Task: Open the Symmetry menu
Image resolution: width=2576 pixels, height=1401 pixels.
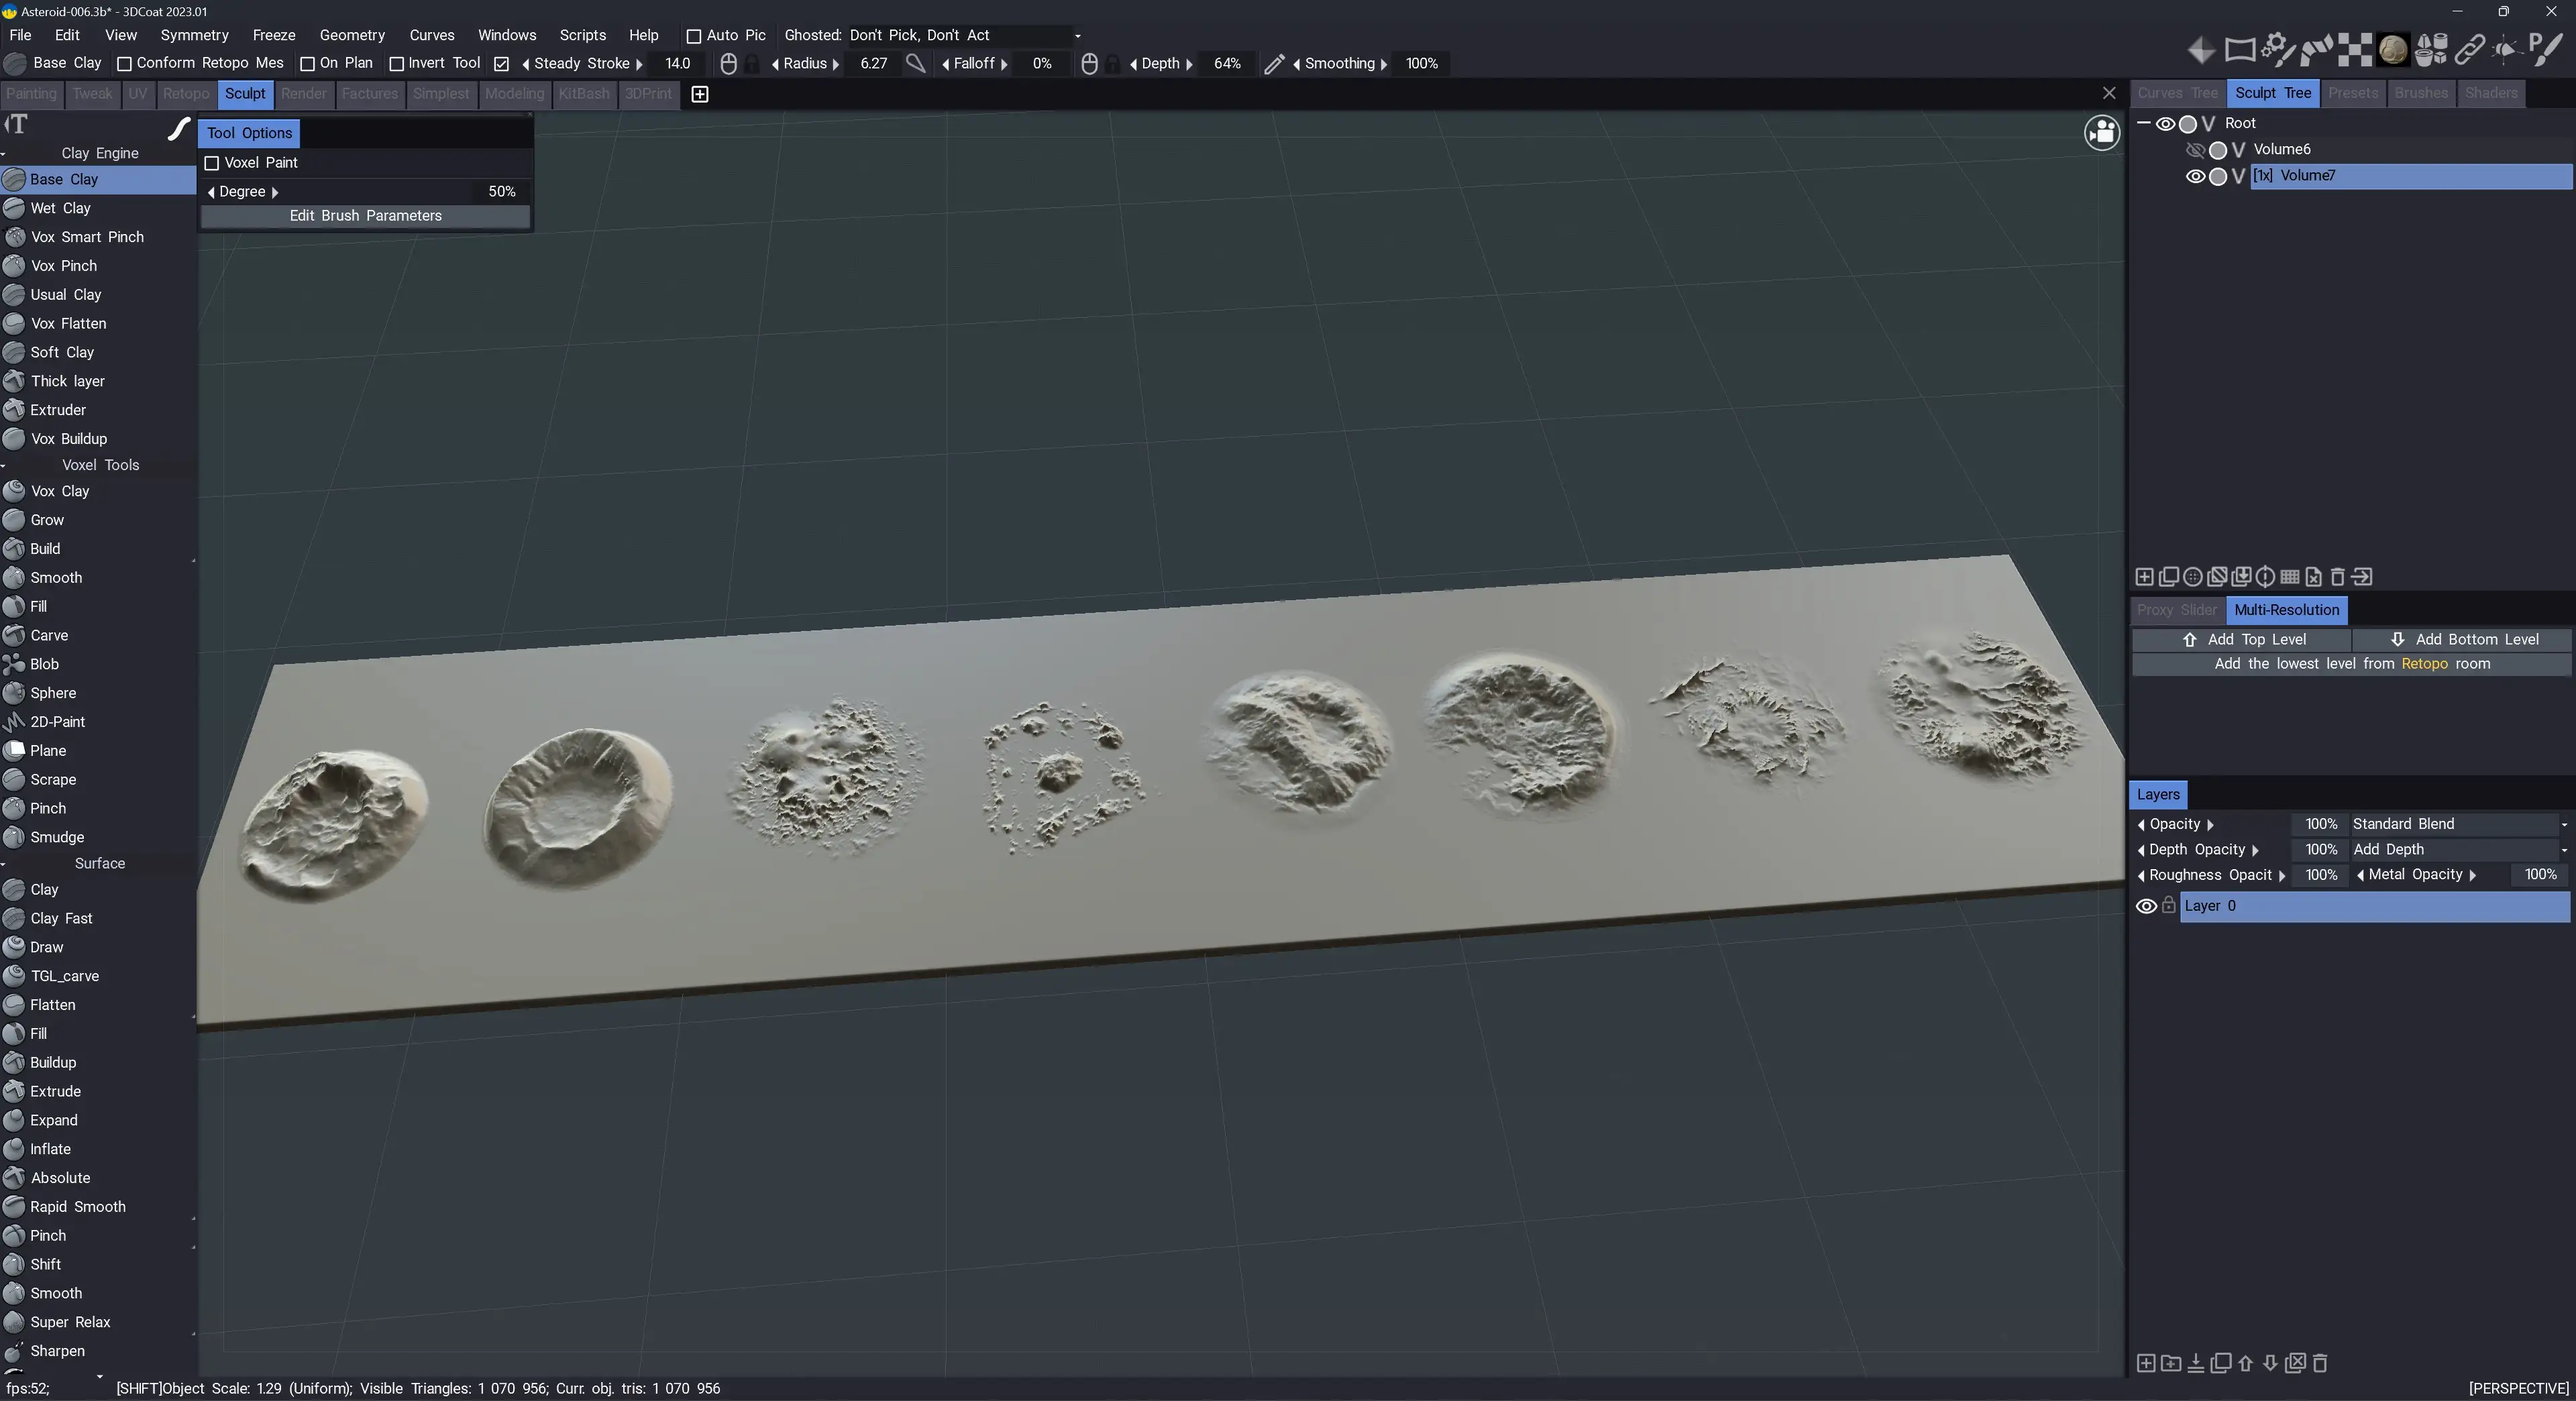Action: click(194, 35)
